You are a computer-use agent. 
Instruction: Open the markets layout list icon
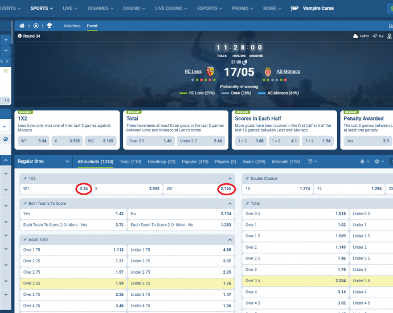310,162
